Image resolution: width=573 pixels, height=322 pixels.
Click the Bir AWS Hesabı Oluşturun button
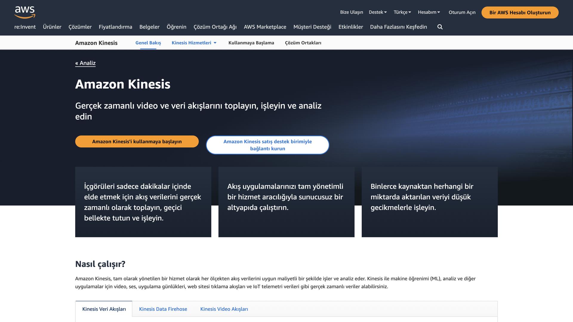(520, 13)
